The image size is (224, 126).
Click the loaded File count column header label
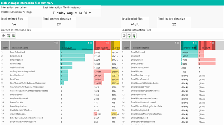[x=205, y=48]
